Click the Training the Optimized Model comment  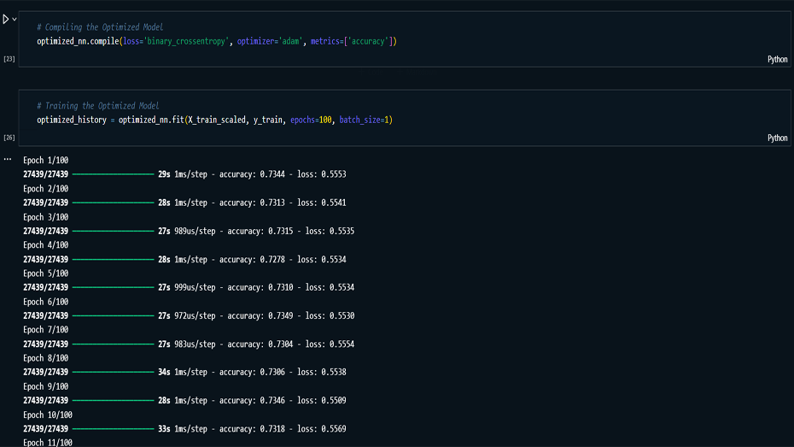[97, 106]
